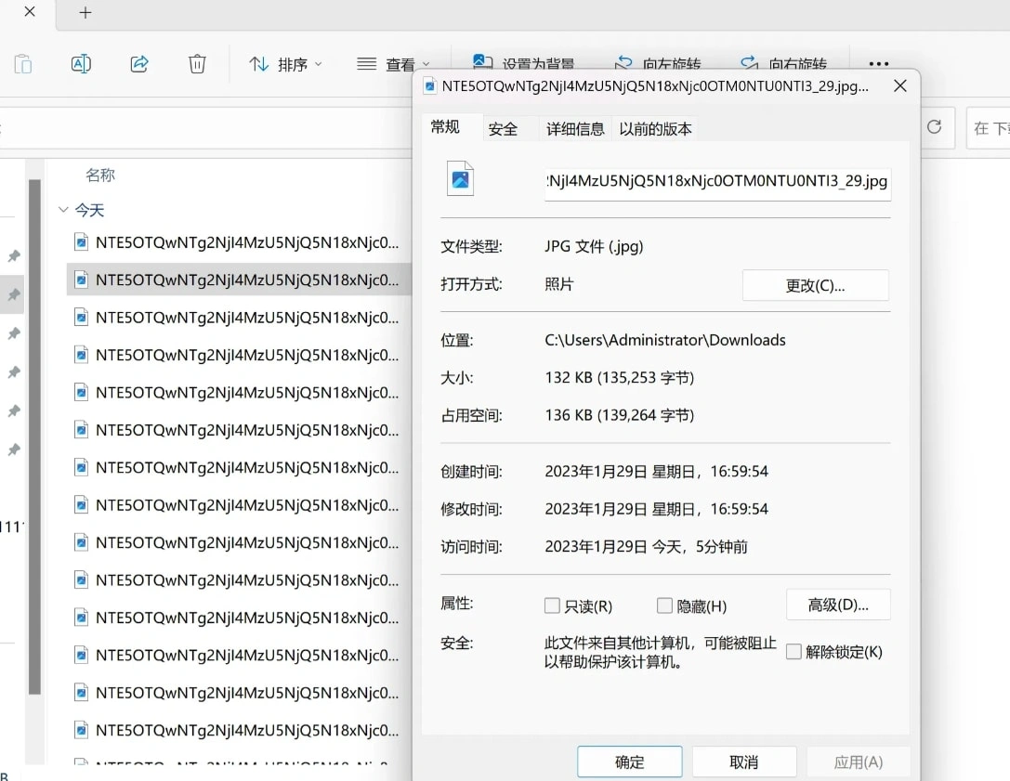Check the 解除锁定(K) unblock checkbox
This screenshot has height=781, width=1010.
(x=794, y=652)
